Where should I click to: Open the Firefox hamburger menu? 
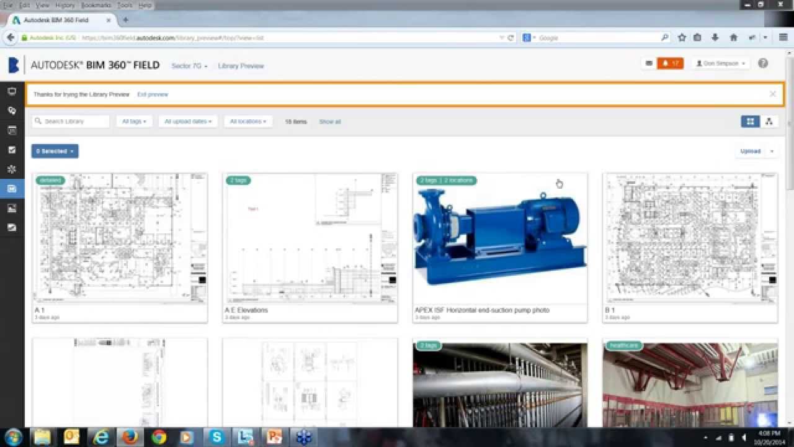[x=783, y=37]
